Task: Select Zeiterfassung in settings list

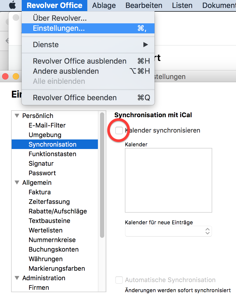Action: click(x=49, y=202)
